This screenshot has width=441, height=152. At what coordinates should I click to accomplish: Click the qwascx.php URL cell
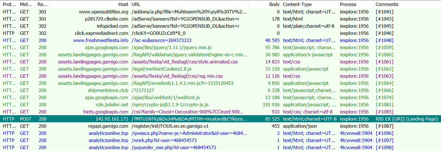(189, 133)
